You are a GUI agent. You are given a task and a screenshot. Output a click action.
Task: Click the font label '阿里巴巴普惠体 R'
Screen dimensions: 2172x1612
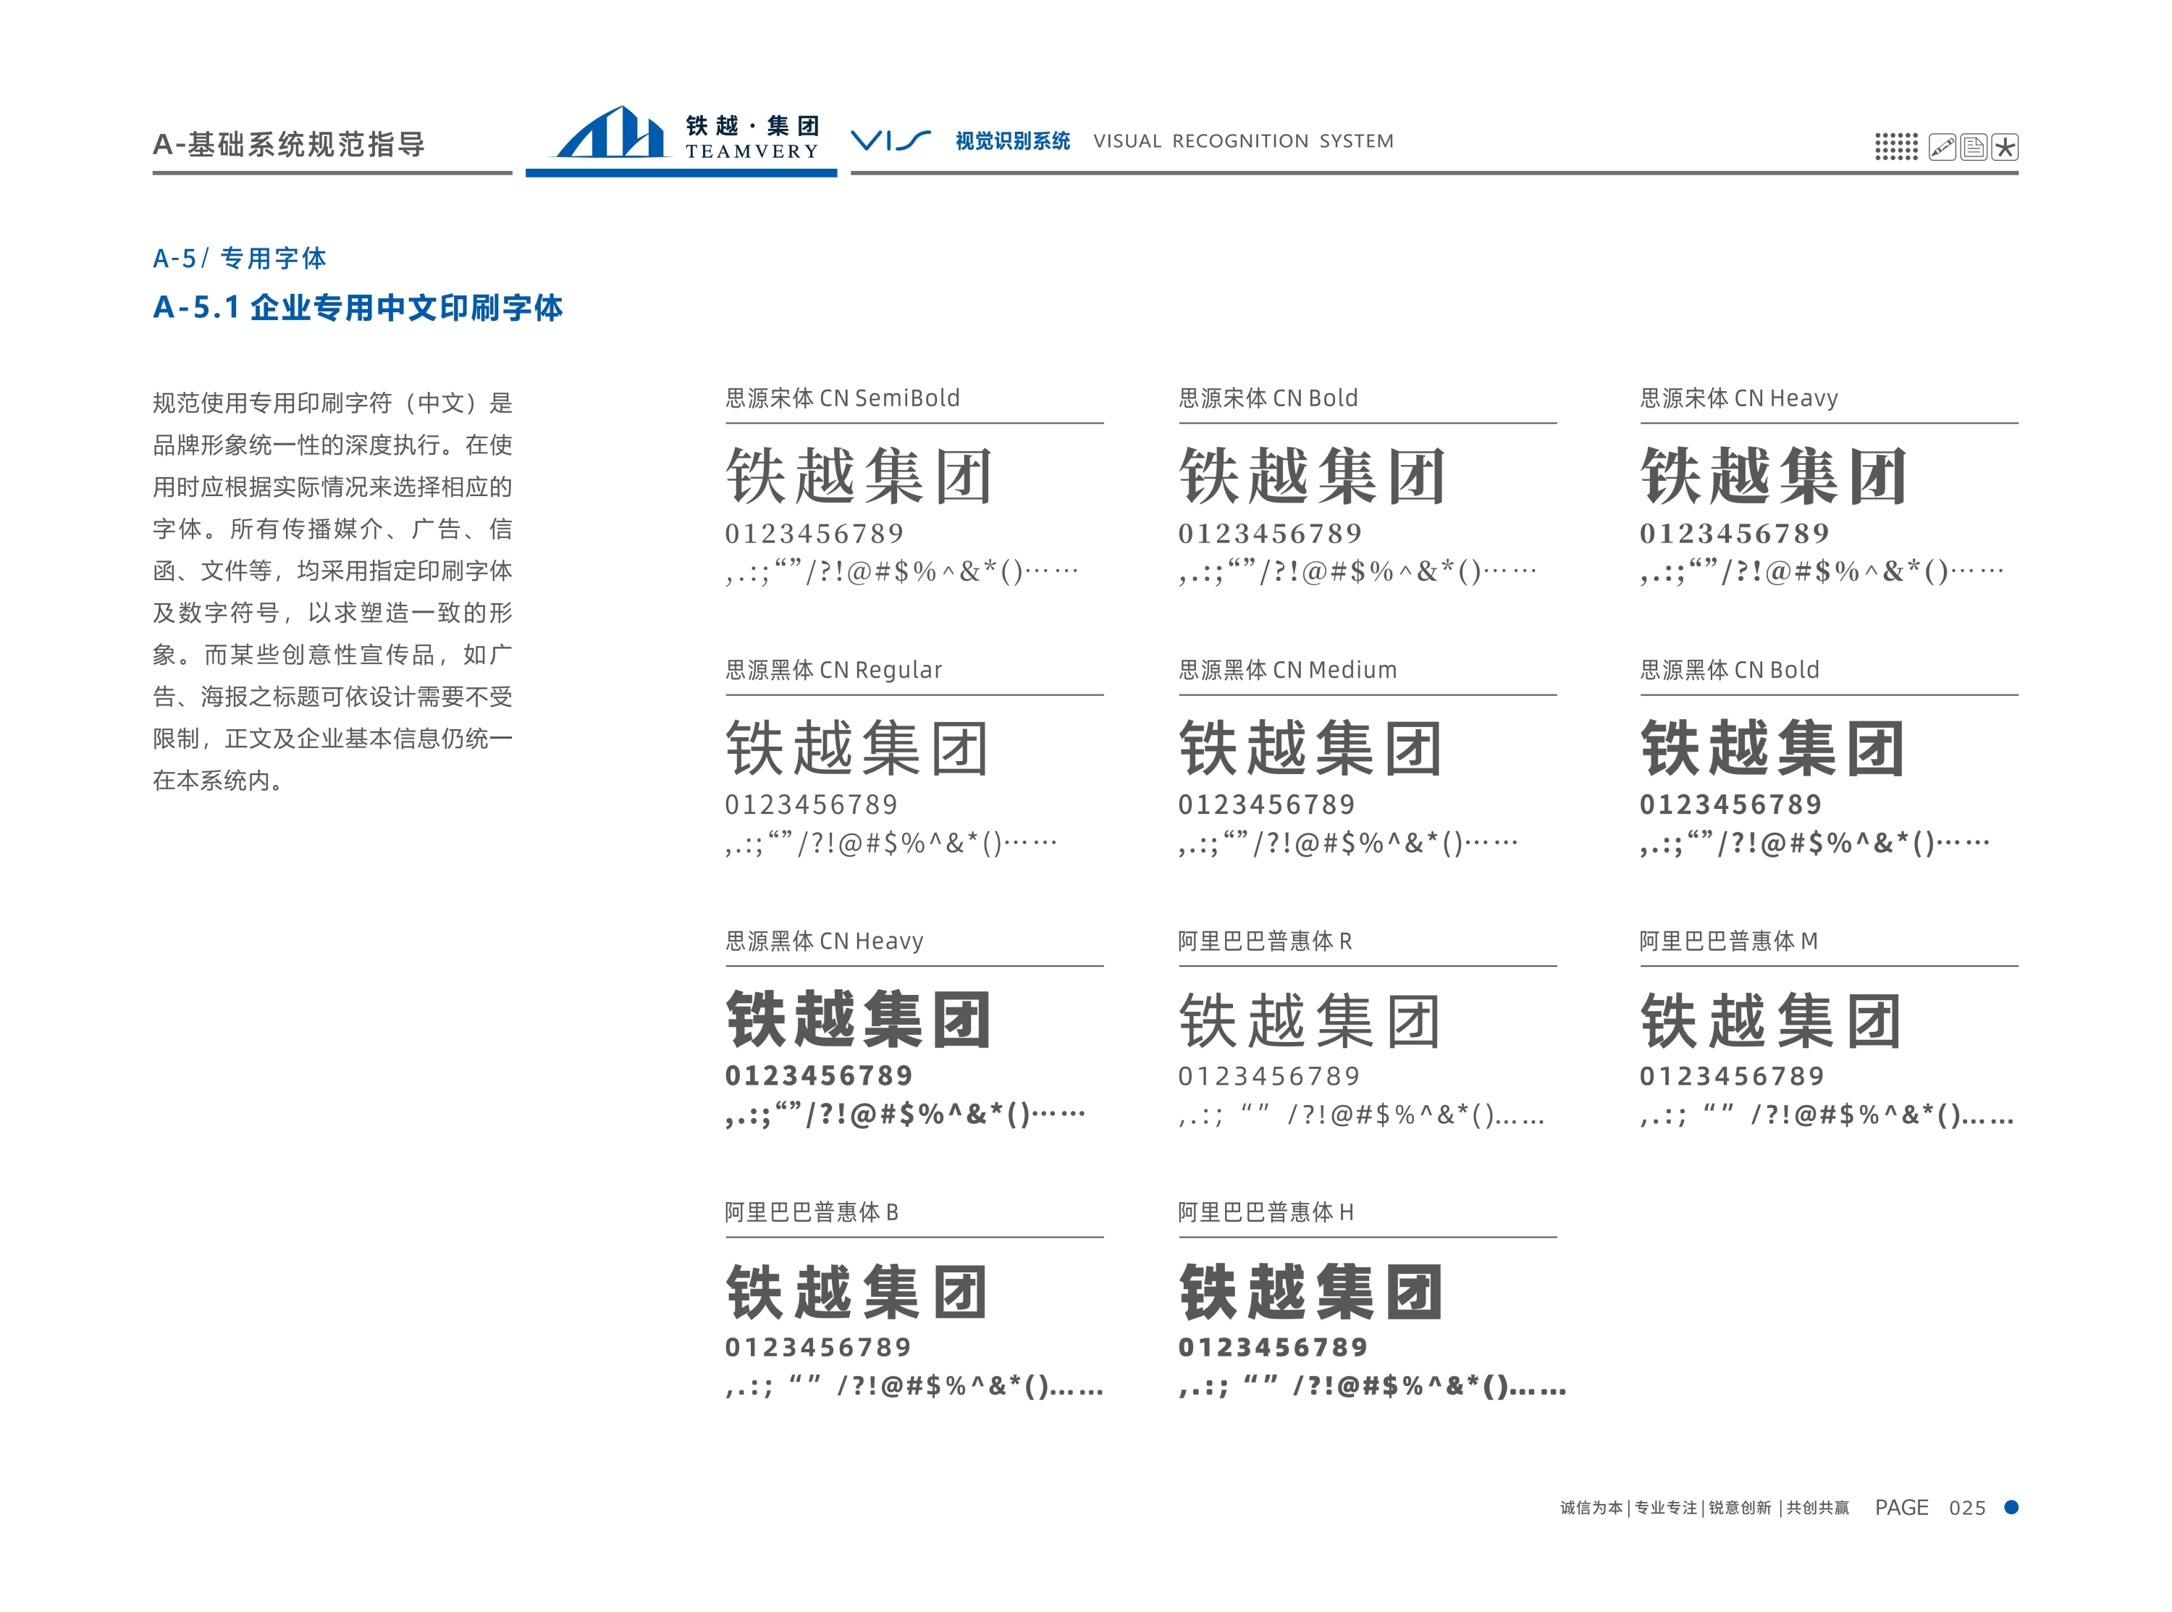[x=1265, y=941]
